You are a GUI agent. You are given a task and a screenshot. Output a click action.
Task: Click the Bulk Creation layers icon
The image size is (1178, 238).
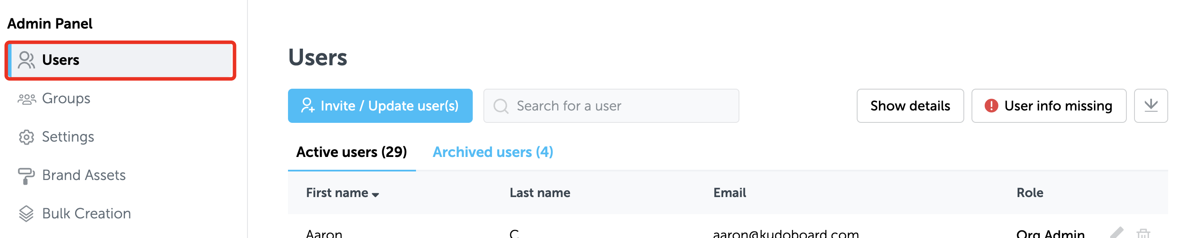[26, 214]
